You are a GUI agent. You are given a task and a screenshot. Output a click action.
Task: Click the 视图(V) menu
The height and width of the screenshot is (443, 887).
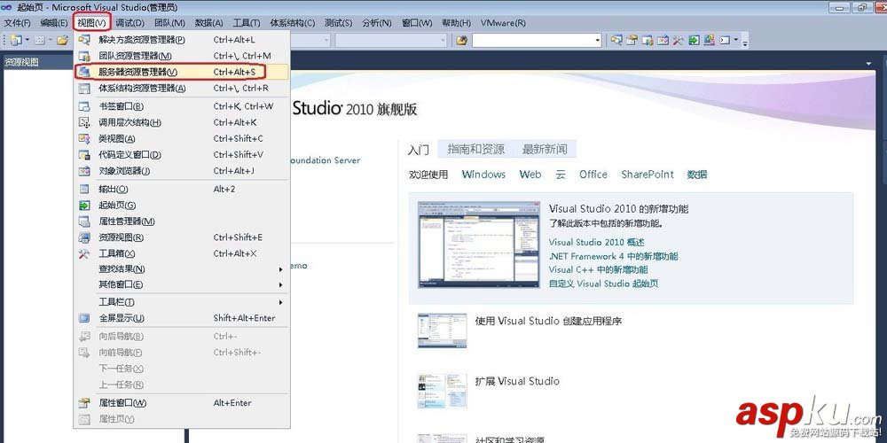[92, 23]
